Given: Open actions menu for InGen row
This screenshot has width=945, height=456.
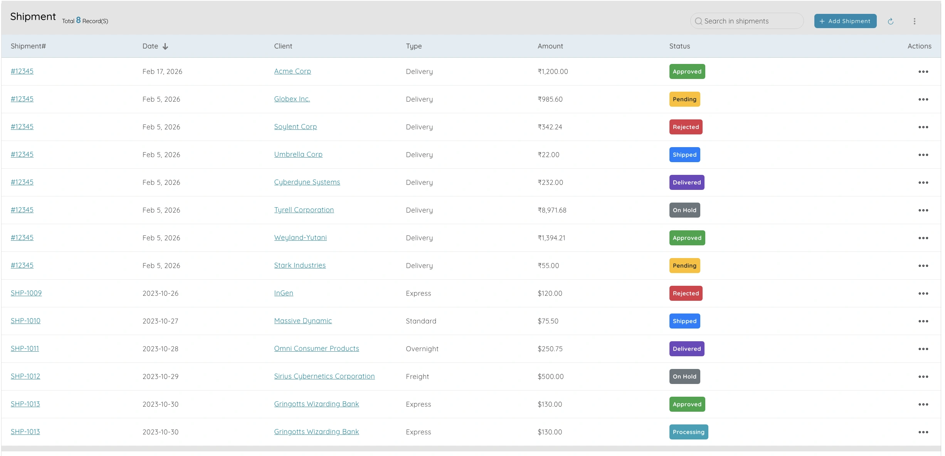Looking at the screenshot, I should coord(923,293).
